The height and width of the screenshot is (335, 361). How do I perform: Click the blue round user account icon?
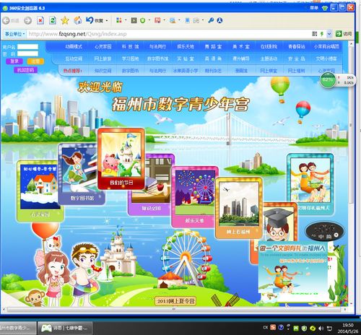coord(219,20)
